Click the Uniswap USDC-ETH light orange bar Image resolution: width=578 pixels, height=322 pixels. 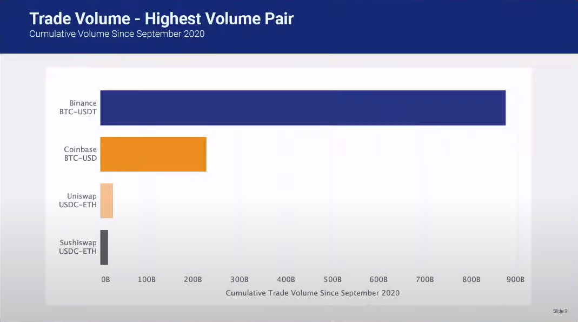107,201
